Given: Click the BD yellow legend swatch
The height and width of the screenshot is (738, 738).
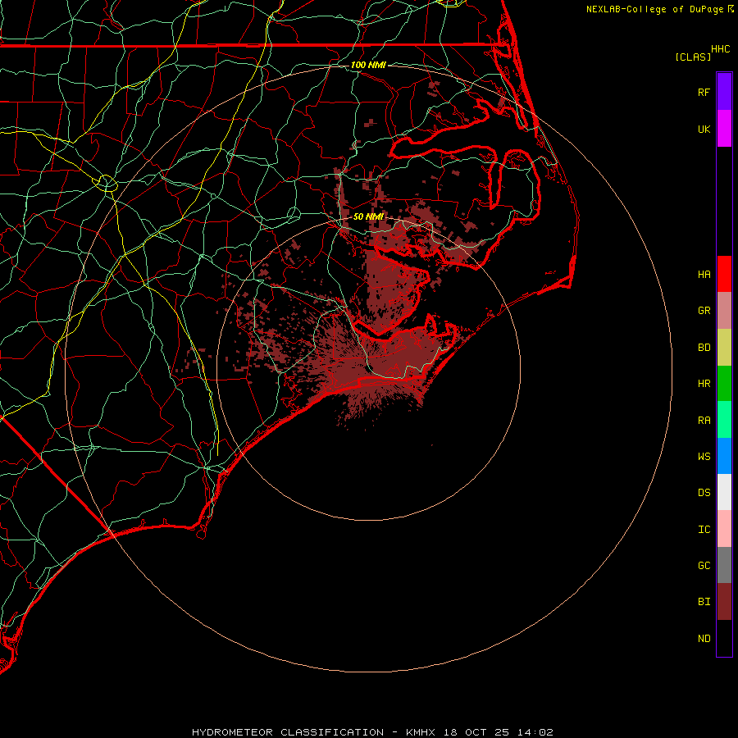Looking at the screenshot, I should (724, 348).
